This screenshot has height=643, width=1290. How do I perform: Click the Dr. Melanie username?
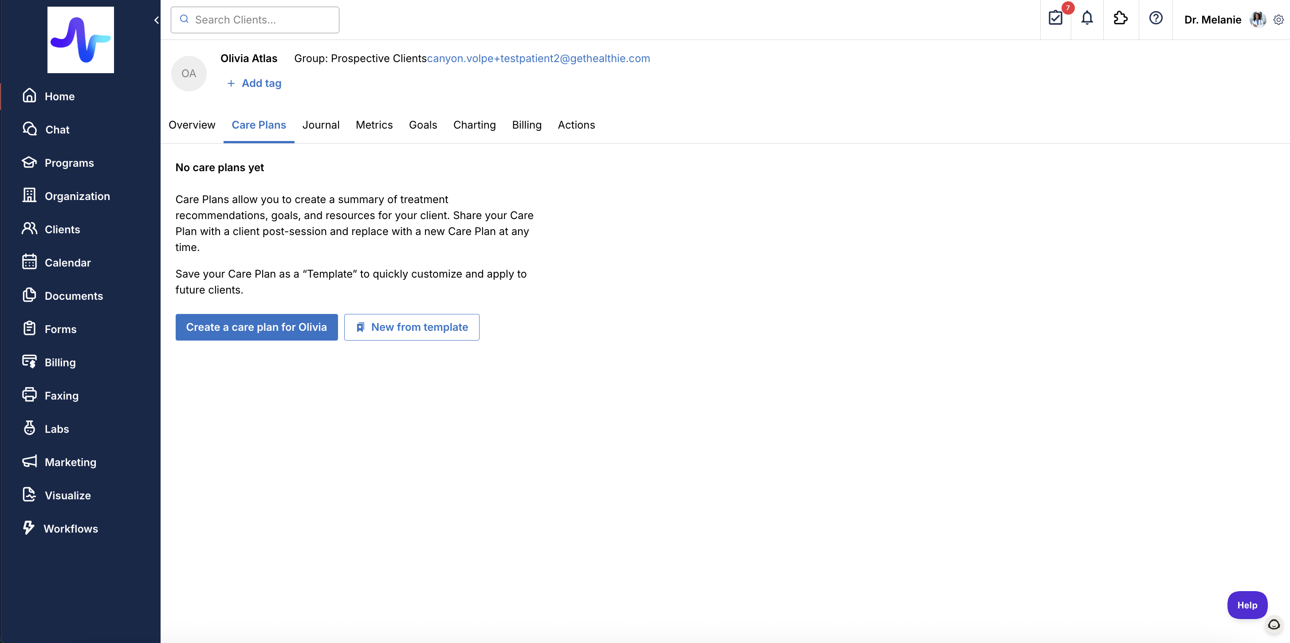tap(1213, 20)
